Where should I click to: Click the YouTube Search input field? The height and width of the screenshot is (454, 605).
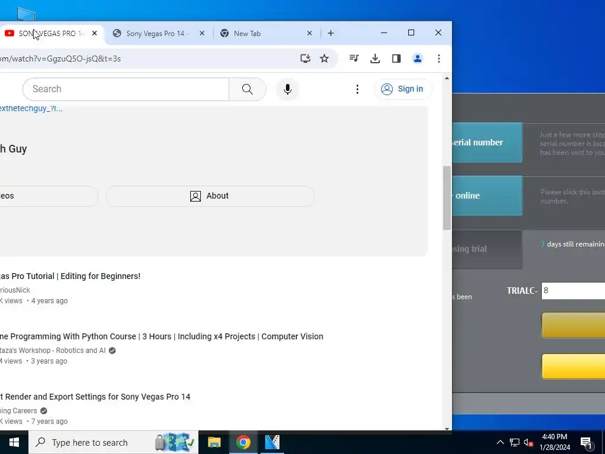(x=126, y=89)
